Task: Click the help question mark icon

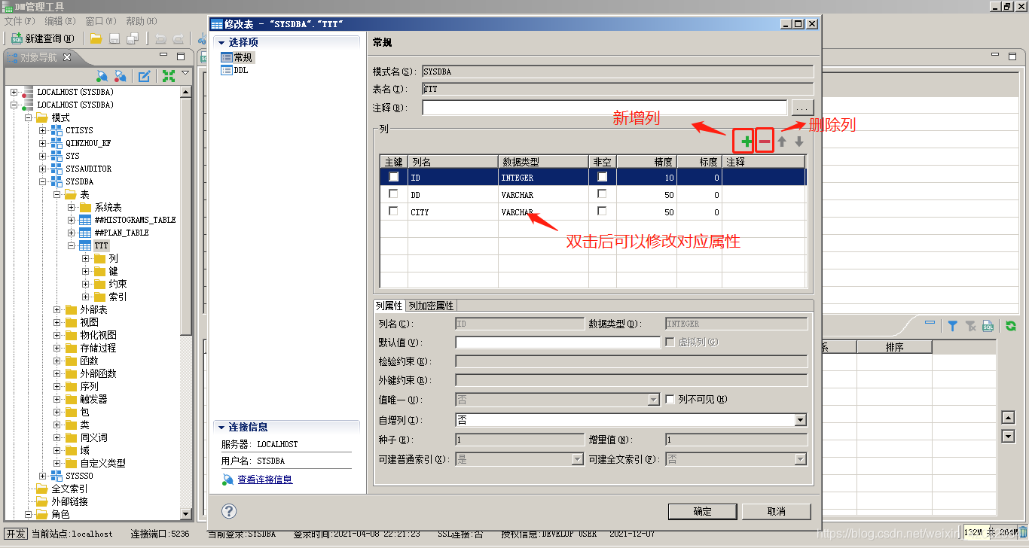Action: pyautogui.click(x=230, y=511)
